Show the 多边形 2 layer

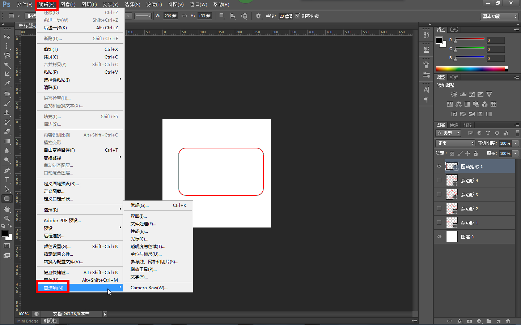(439, 208)
